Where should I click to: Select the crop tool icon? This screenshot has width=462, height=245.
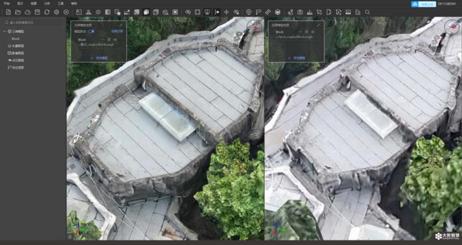pos(319,12)
